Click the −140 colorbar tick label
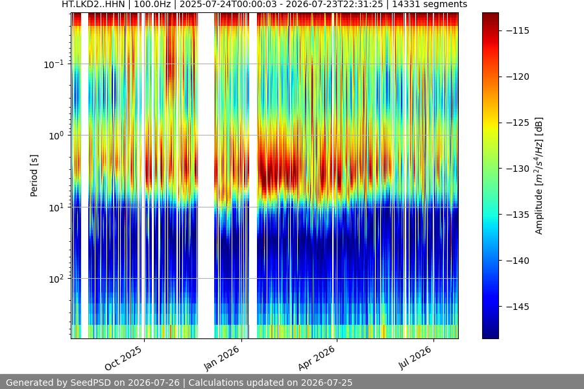Screen dimensions: 584x389 tap(518, 261)
